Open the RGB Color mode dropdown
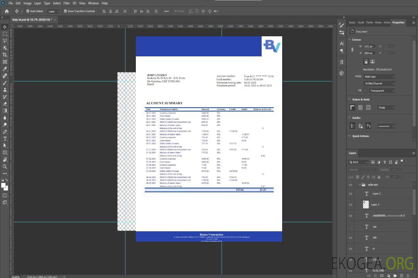418x278 pixels. [x=379, y=76]
